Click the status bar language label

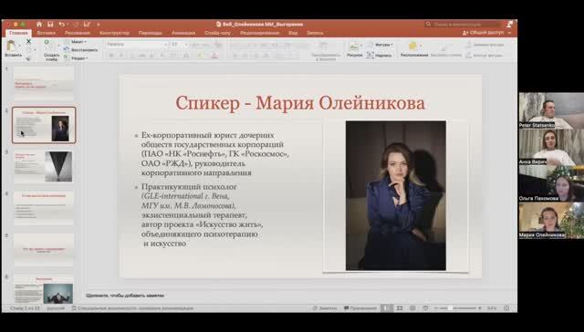55,308
